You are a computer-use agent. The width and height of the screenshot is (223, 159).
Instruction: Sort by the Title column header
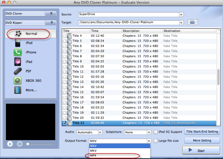[x=76, y=31]
